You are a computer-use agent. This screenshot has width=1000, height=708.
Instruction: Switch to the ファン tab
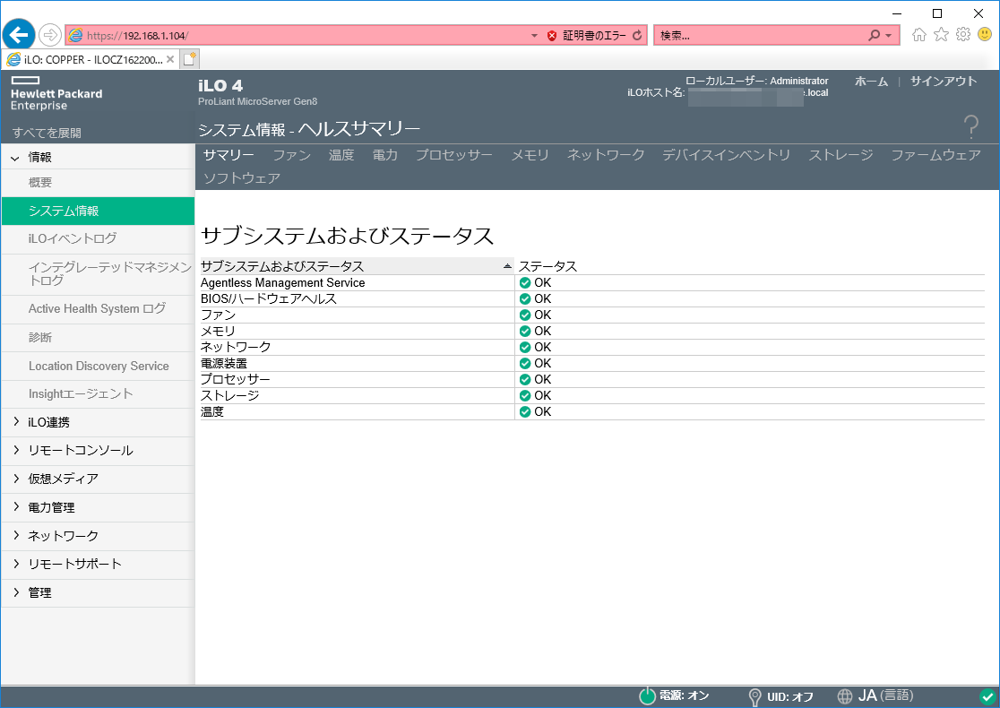coord(291,155)
